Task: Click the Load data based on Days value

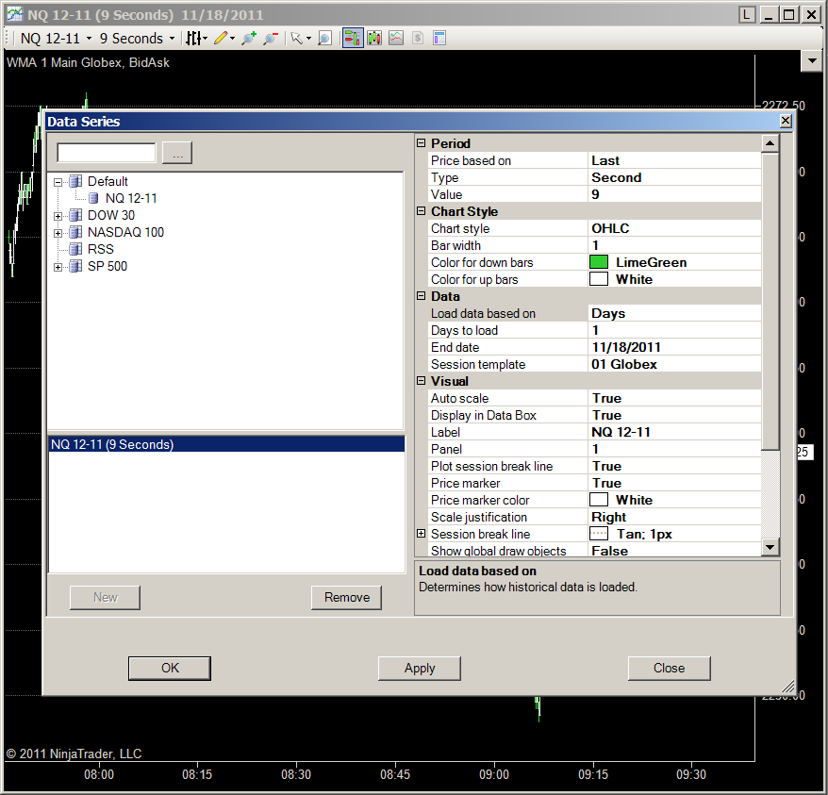Action: click(674, 313)
